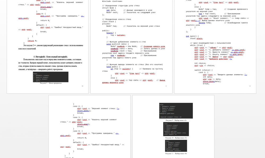Click the "struct Node {" code line

pos(109,8)
